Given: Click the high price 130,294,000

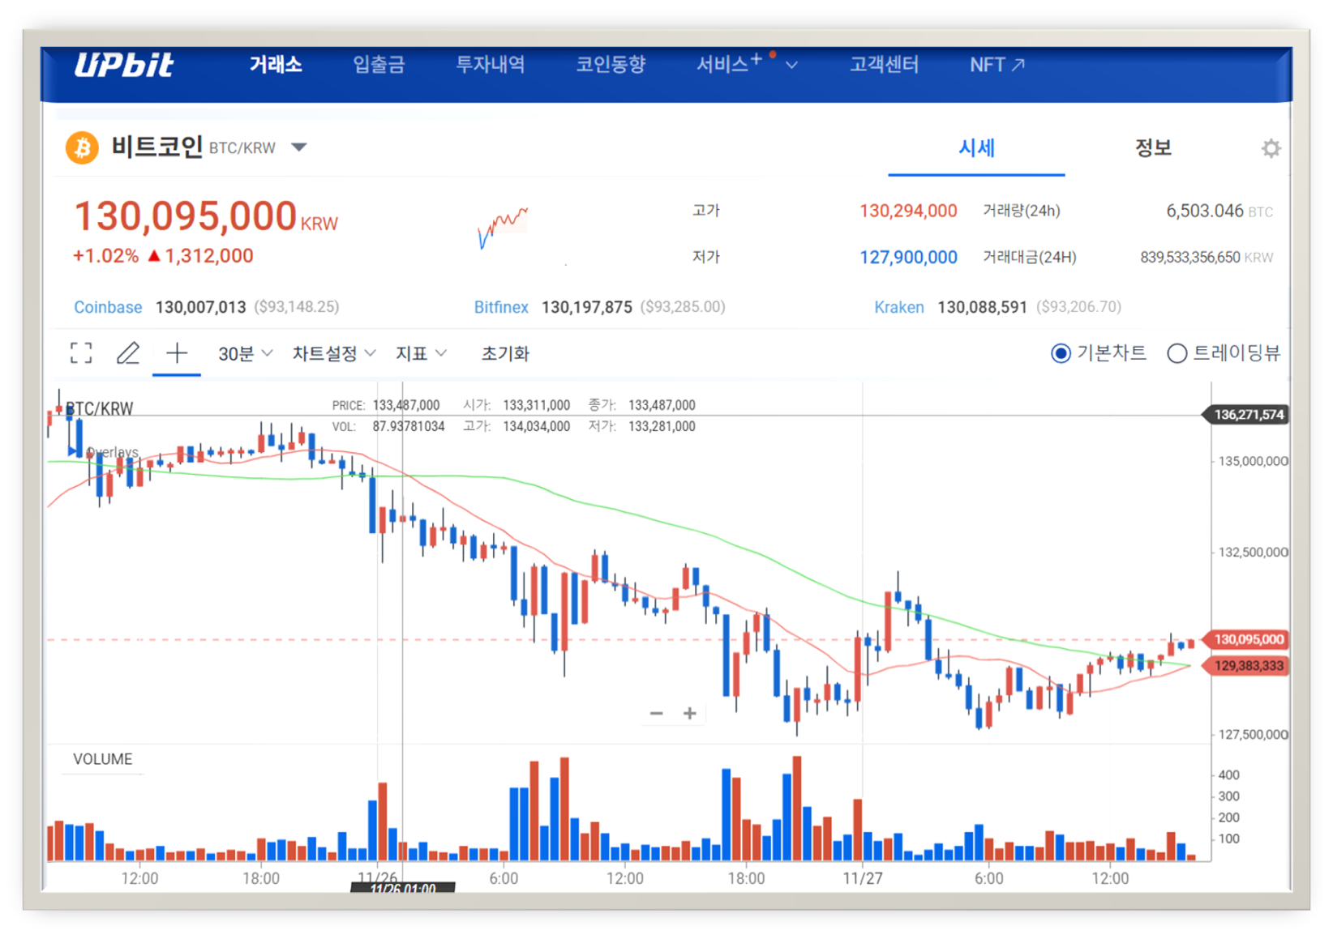Looking at the screenshot, I should click(908, 211).
